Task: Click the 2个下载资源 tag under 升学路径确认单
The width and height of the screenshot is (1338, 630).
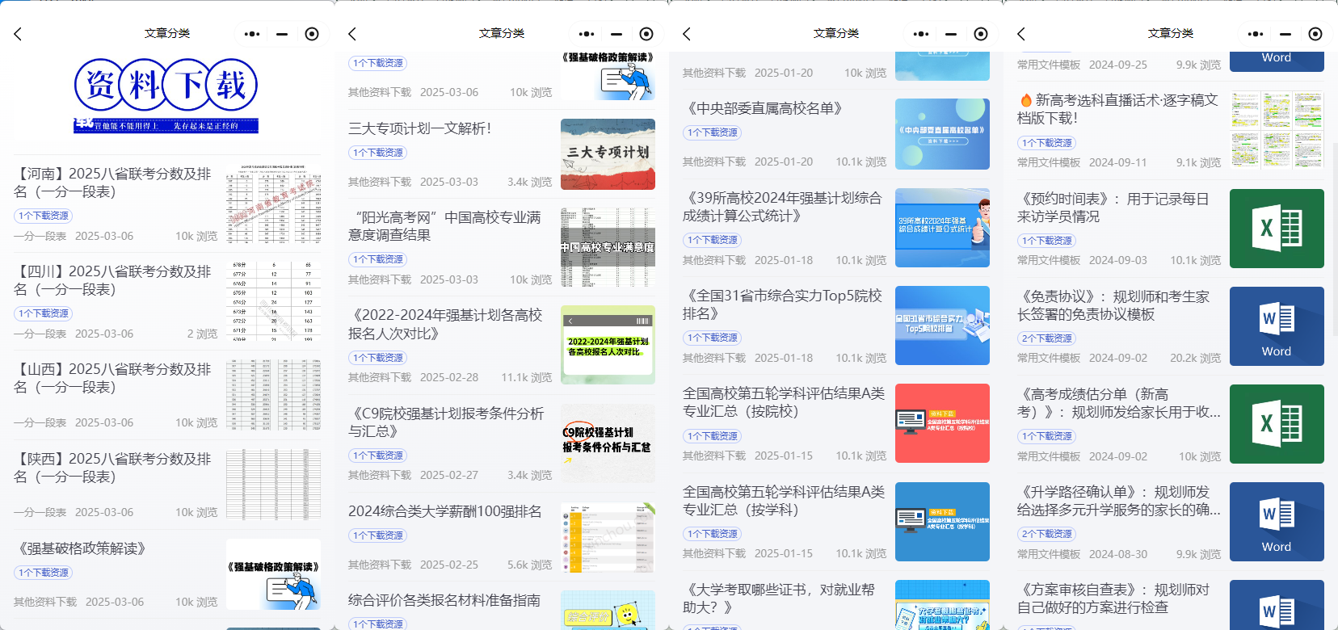Action: point(1047,534)
